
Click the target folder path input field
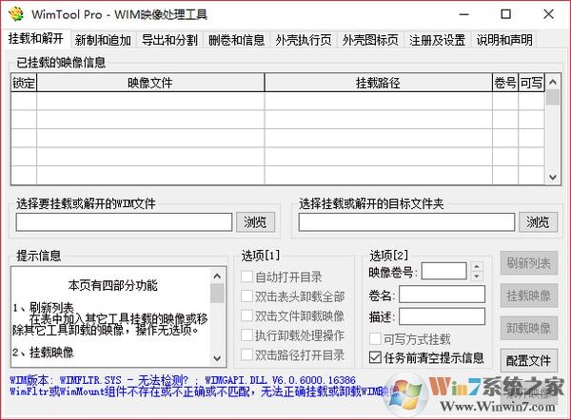[406, 222]
